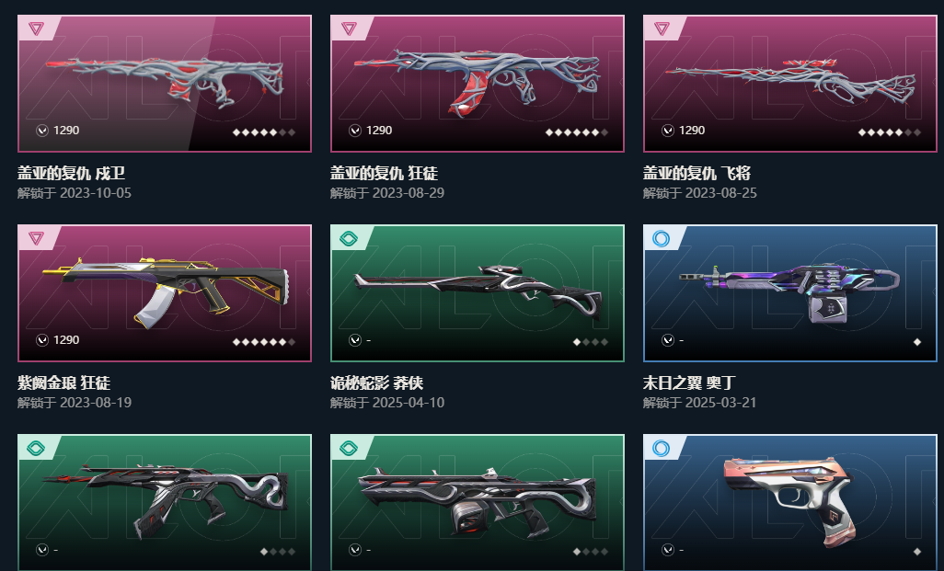Open the rose-silver pistol skin card
The width and height of the screenshot is (944, 571).
pyautogui.click(x=789, y=502)
